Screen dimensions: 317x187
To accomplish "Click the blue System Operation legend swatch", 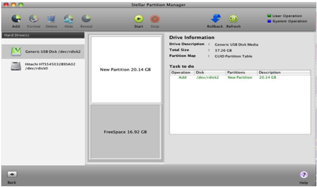I will click(x=269, y=21).
